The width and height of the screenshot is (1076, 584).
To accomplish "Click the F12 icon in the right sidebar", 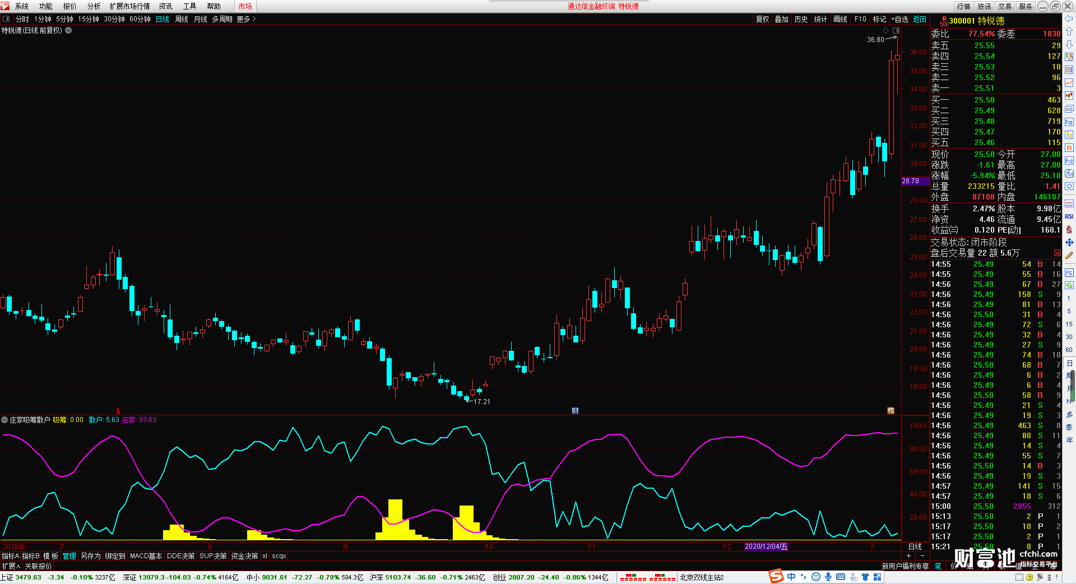I will coord(1069,160).
